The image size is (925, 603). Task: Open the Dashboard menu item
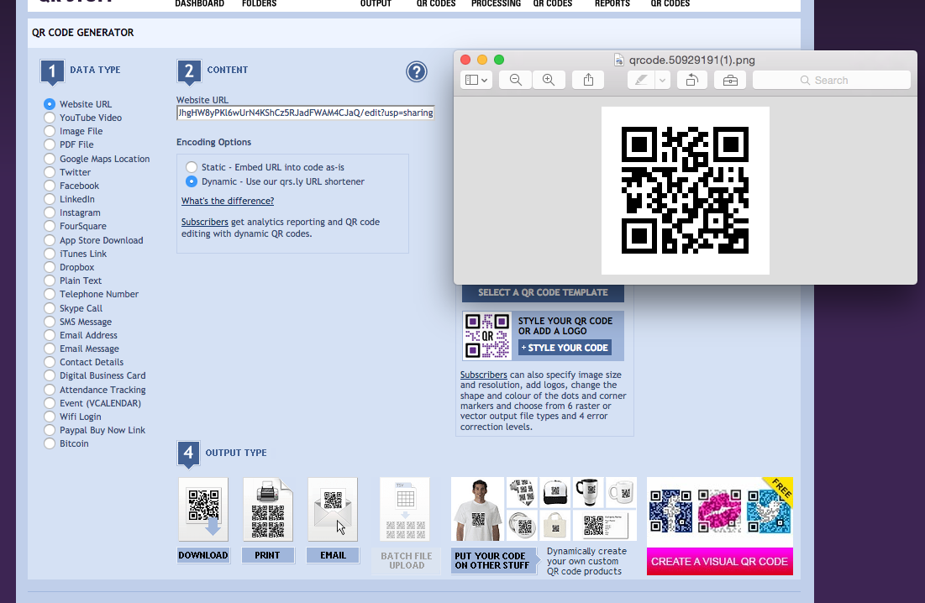point(199,4)
